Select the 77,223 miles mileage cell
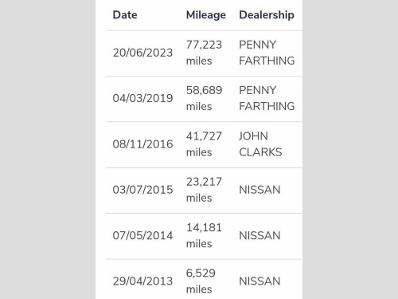This screenshot has height=299, width=398. [x=204, y=53]
